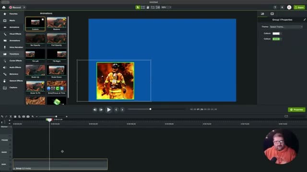Select the Restore animation thumbnail

click(57, 24)
